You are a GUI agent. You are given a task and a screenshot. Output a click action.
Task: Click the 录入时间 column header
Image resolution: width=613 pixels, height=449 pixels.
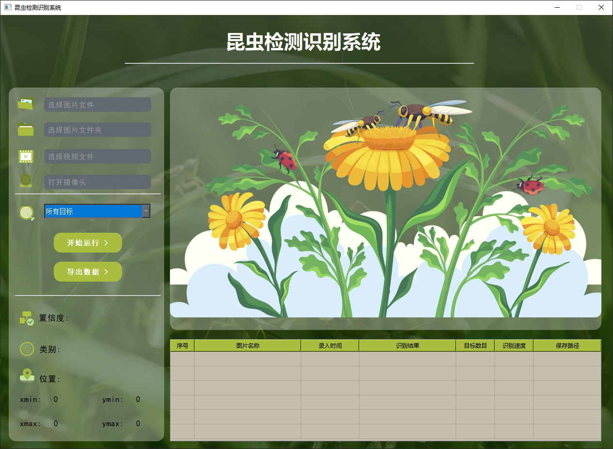click(x=330, y=345)
